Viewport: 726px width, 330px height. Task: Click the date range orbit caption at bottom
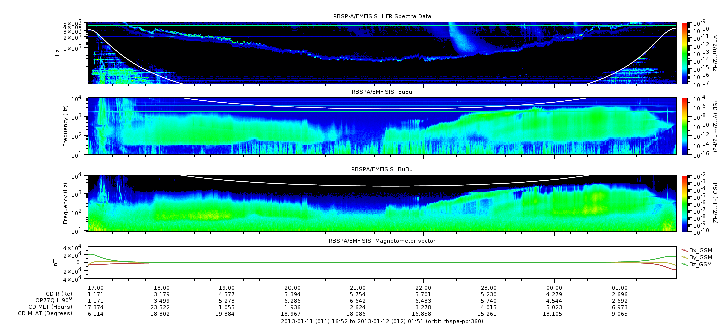click(x=382, y=321)
